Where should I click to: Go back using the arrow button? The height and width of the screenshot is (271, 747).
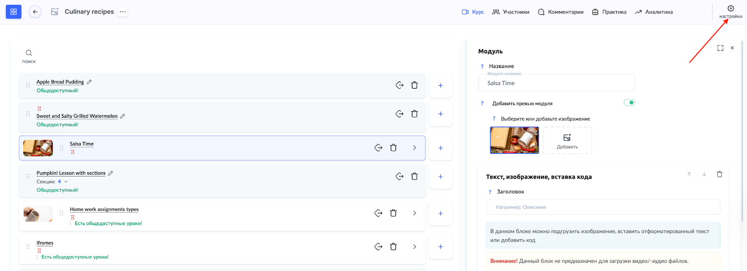click(35, 12)
